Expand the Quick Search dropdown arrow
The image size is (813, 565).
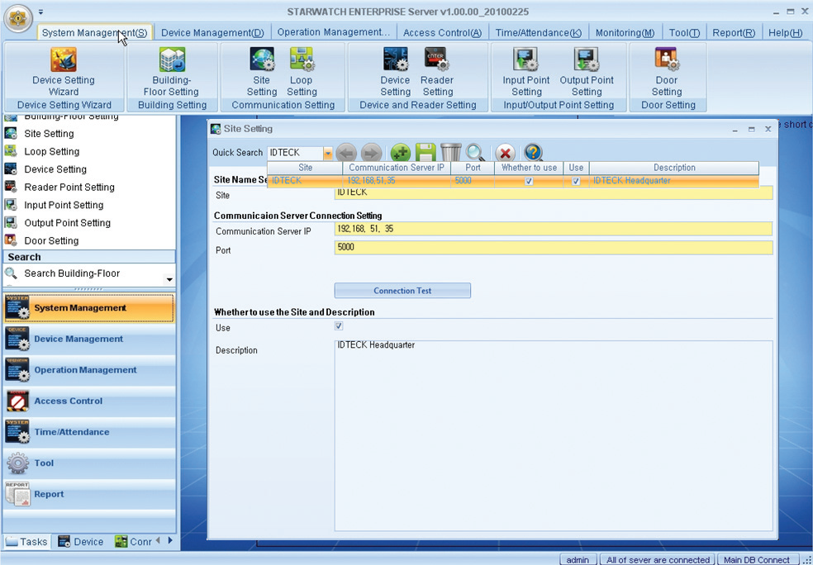[x=328, y=154]
